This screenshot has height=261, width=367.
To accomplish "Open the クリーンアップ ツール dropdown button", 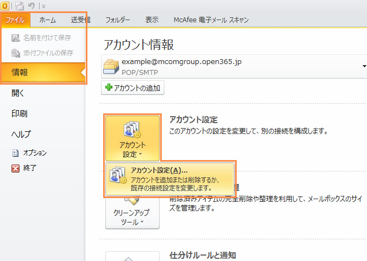I will (x=132, y=214).
